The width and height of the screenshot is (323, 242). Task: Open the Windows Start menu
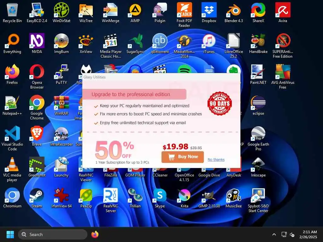10,234
